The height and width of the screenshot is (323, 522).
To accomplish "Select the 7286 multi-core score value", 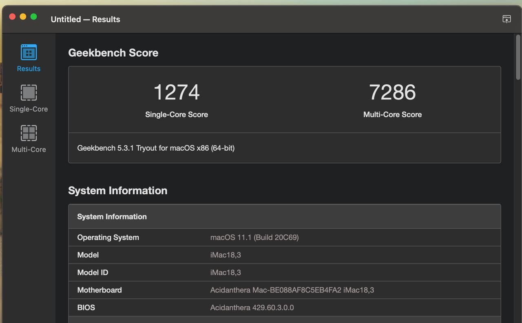I will tap(392, 92).
